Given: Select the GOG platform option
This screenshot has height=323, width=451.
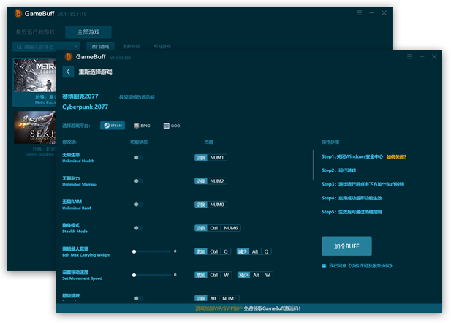Looking at the screenshot, I should [172, 126].
